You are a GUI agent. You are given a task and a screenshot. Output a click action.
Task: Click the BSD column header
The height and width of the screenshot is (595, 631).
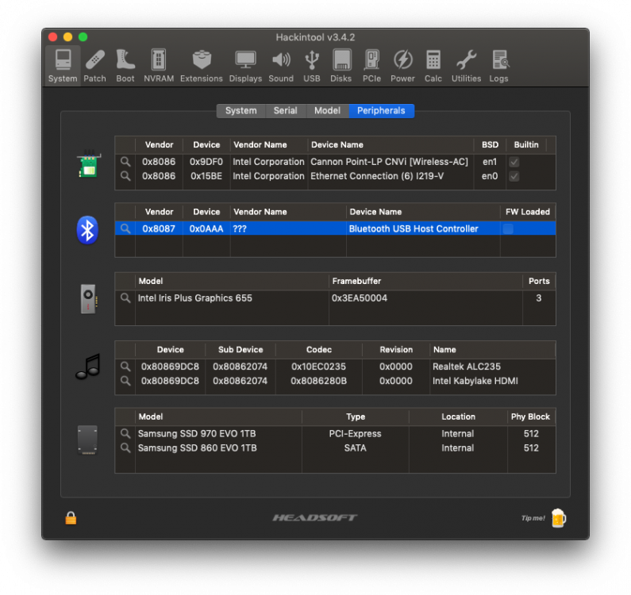pos(490,145)
